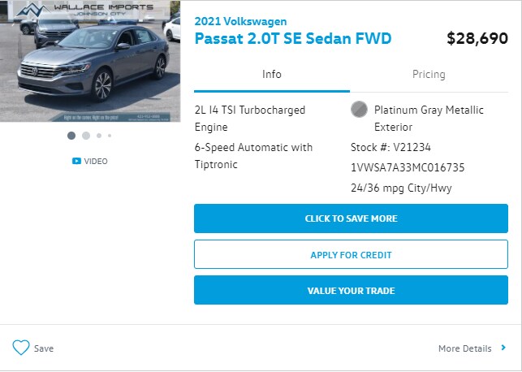This screenshot has width=522, height=372.
Task: Open the Passat 2.0T SE Sedan FWD title link
Action: [x=293, y=38]
